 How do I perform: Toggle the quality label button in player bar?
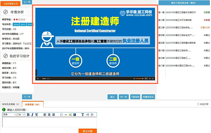click(146, 79)
